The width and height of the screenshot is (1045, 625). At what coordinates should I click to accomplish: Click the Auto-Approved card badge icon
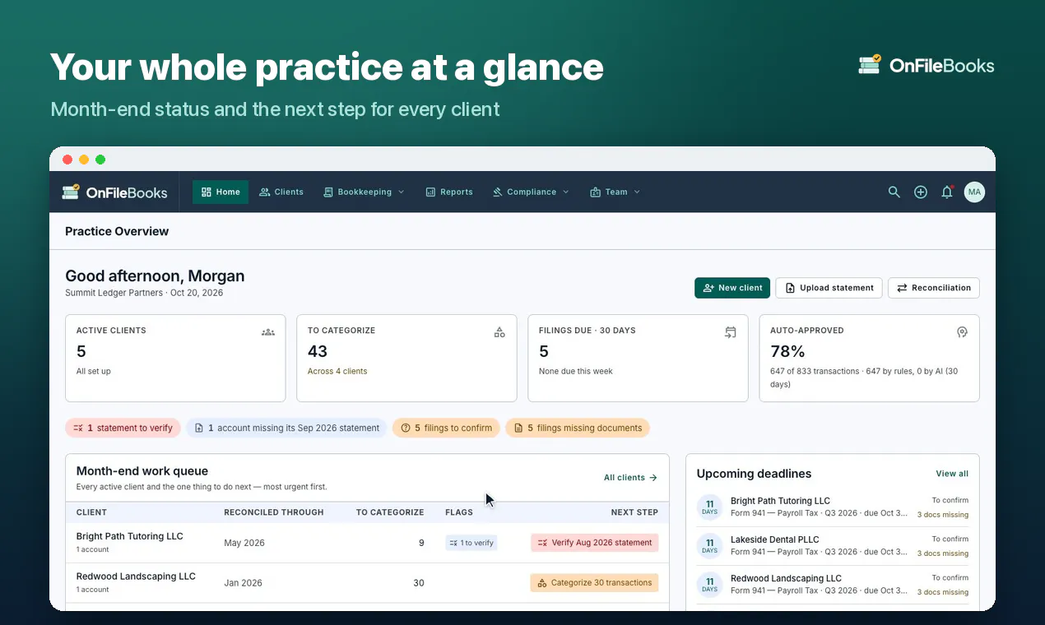pyautogui.click(x=962, y=332)
